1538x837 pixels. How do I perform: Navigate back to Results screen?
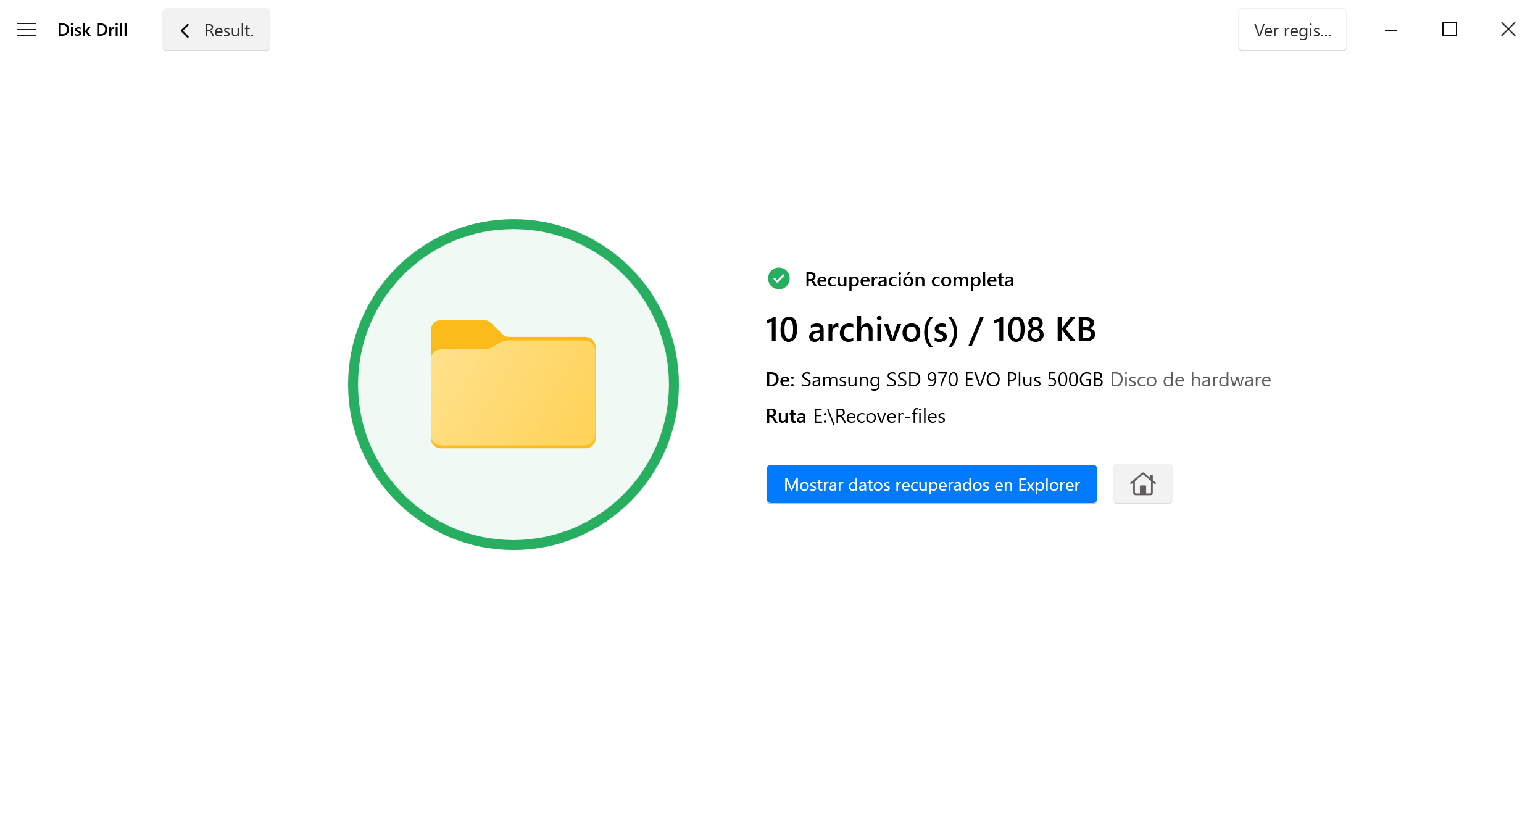pyautogui.click(x=215, y=30)
